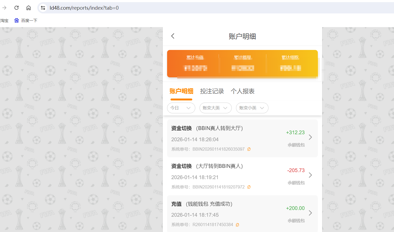This screenshot has width=394, height=232.
Task: Copy the BBIN202601141826035097 order number
Action: 249,149
